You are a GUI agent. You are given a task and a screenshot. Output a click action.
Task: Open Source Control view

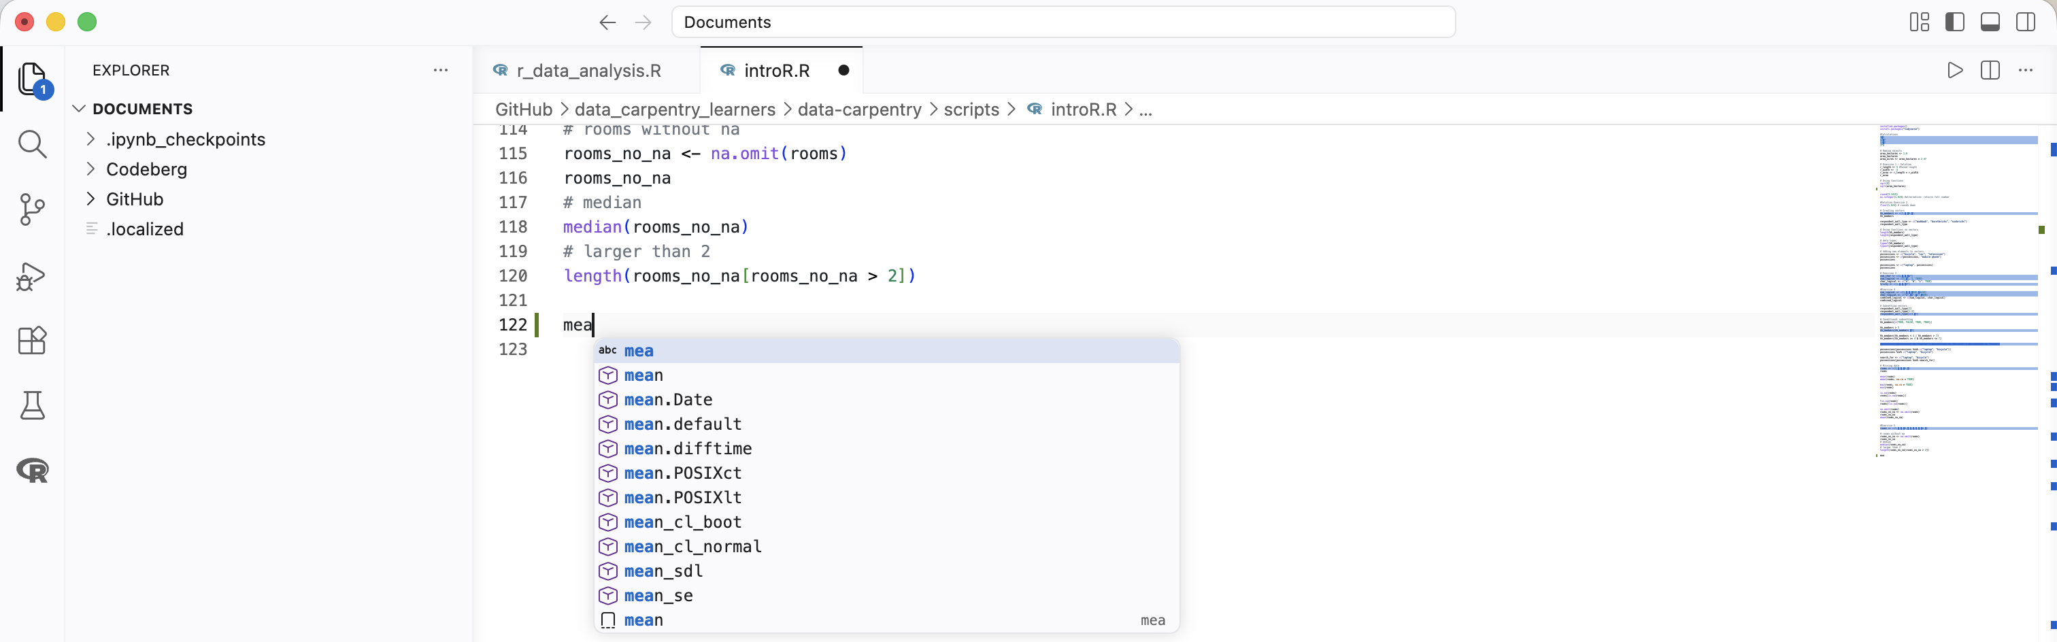(32, 210)
